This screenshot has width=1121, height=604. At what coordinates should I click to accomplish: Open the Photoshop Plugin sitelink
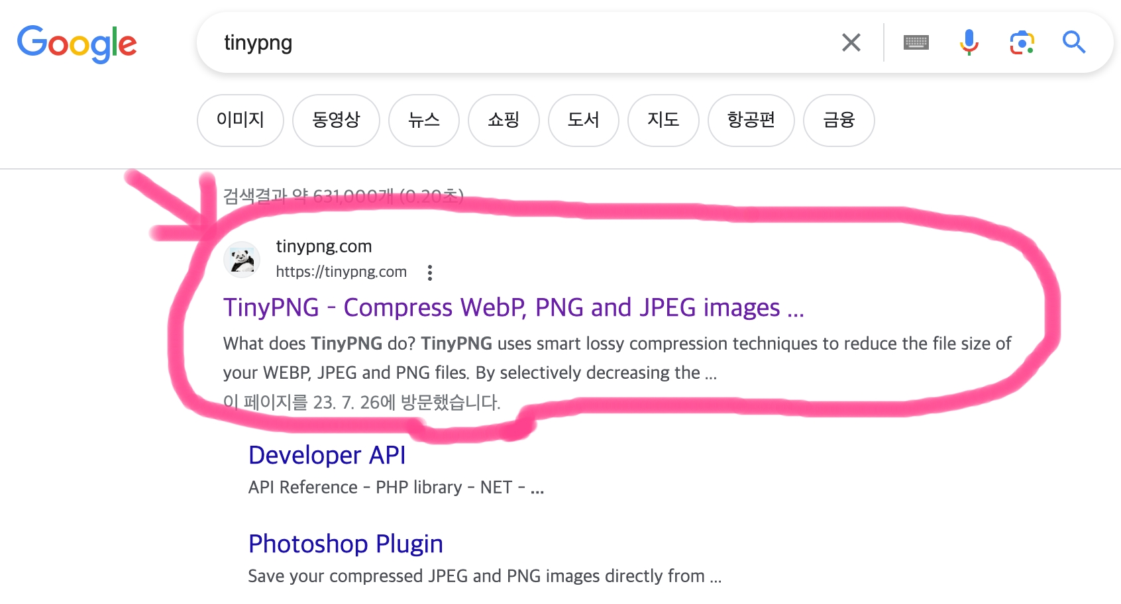[345, 544]
